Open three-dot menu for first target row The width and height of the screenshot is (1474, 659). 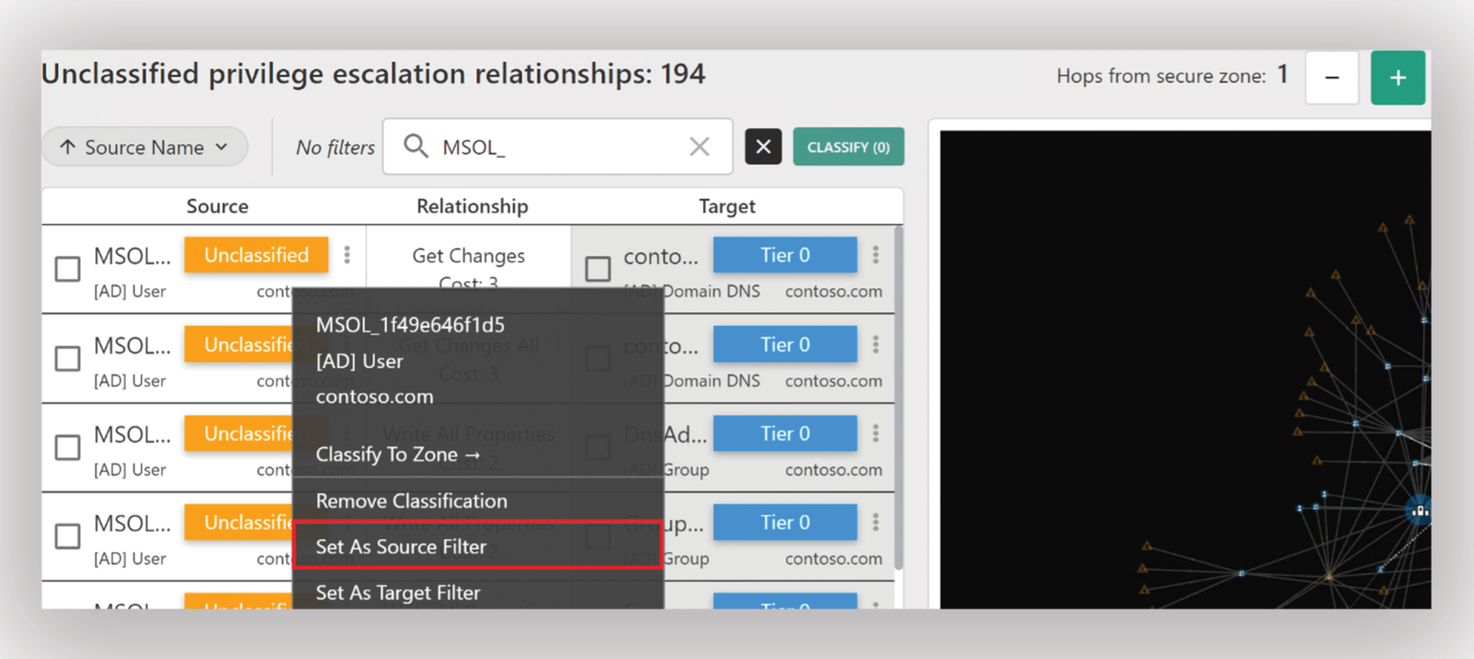pos(875,255)
